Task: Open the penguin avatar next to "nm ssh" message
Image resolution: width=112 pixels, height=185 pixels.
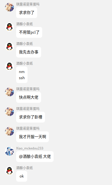Action: coord(9,66)
